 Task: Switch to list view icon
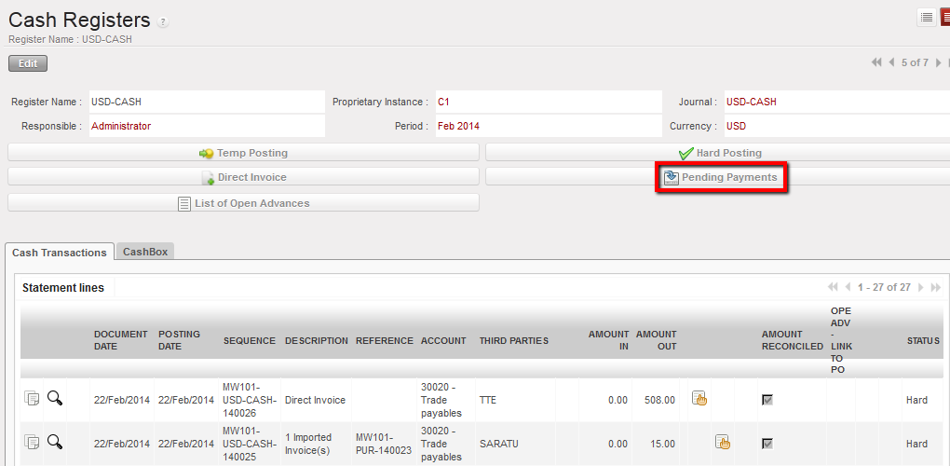coord(927,17)
